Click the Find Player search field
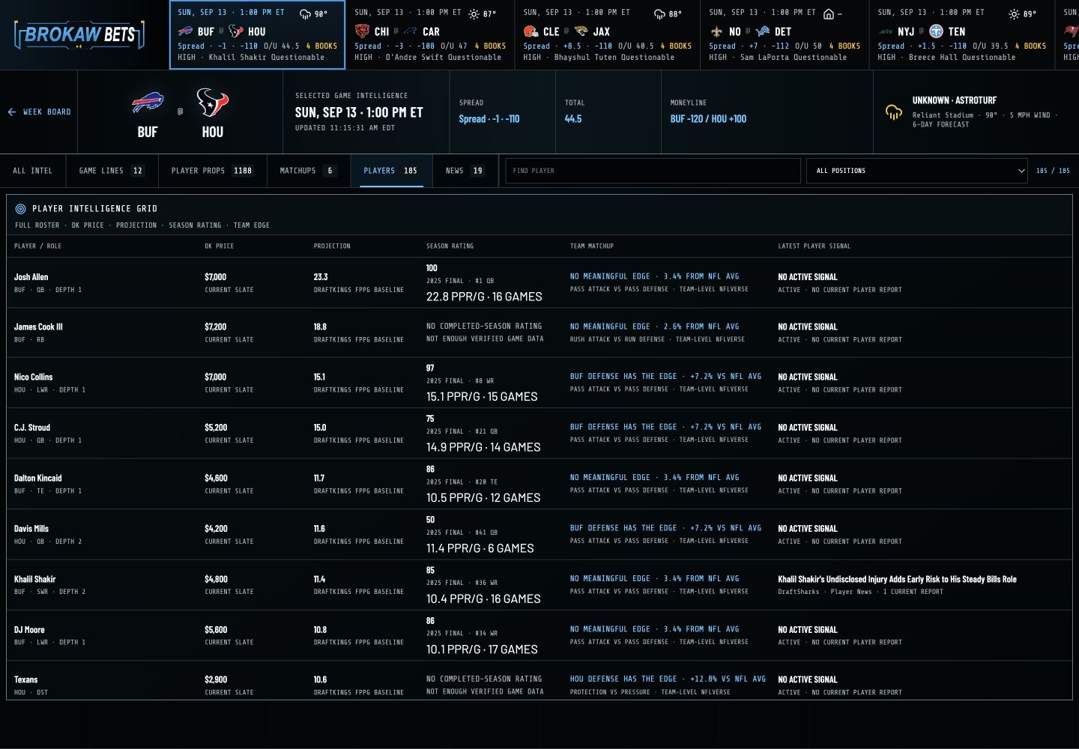Viewport: 1079px width, 749px height. (x=653, y=171)
